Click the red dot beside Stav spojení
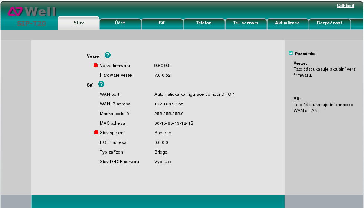 (x=96, y=133)
